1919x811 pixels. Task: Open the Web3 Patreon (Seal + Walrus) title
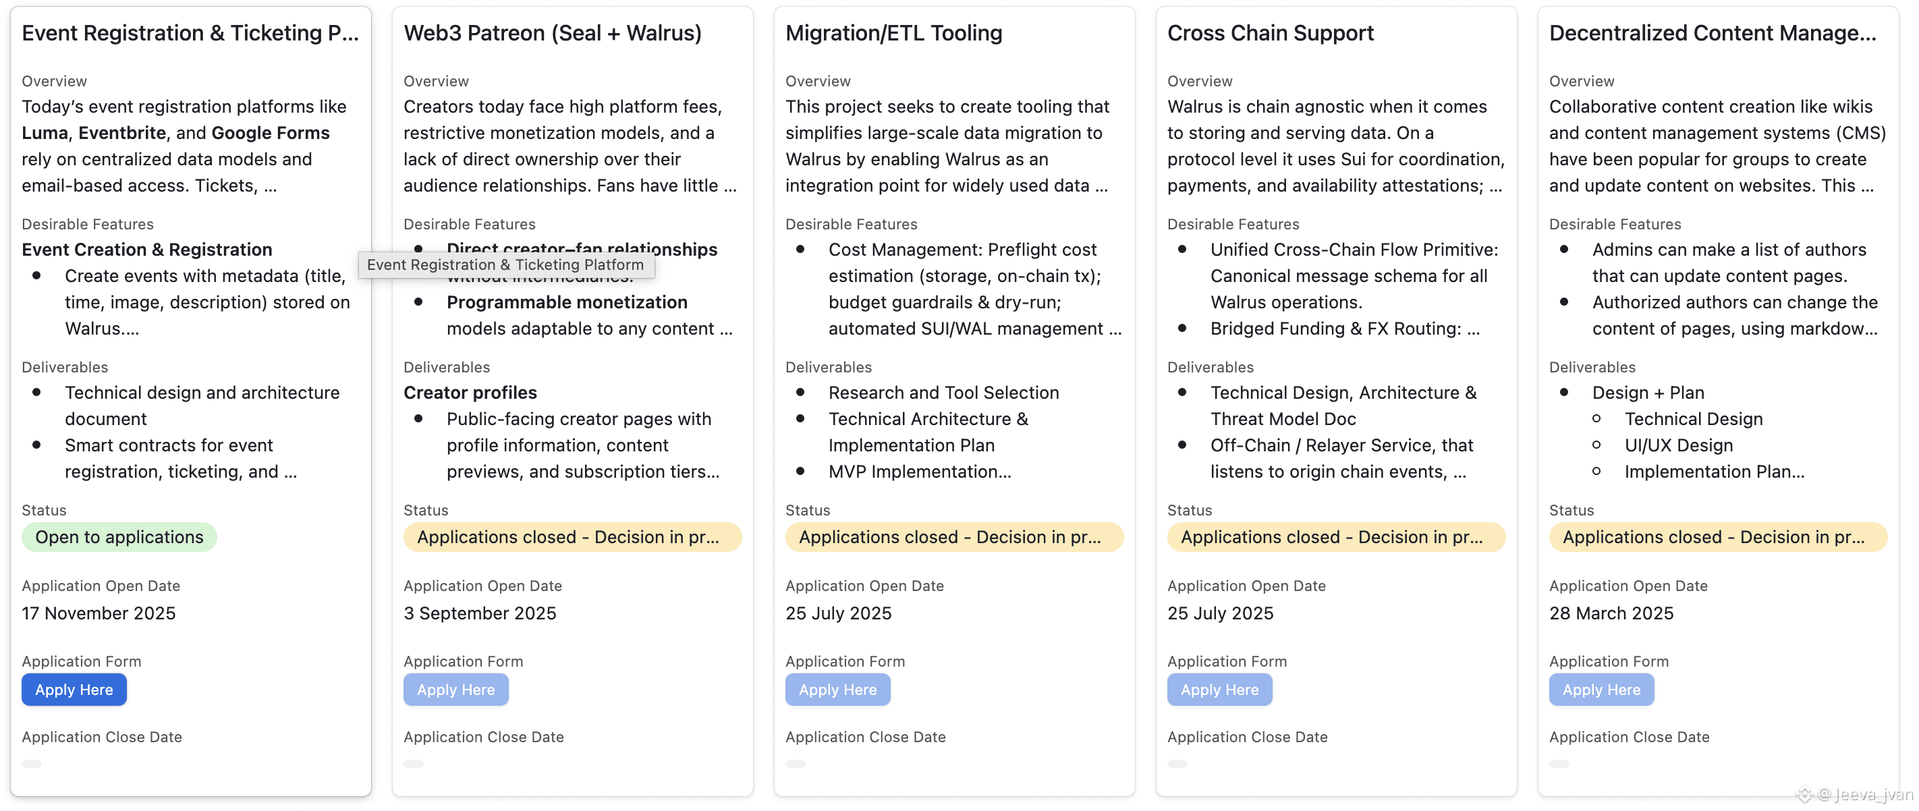pyautogui.click(x=552, y=34)
